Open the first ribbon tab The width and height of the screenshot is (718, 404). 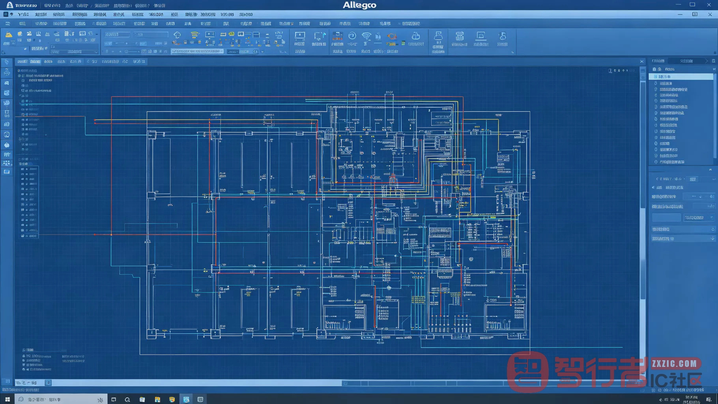[22, 24]
